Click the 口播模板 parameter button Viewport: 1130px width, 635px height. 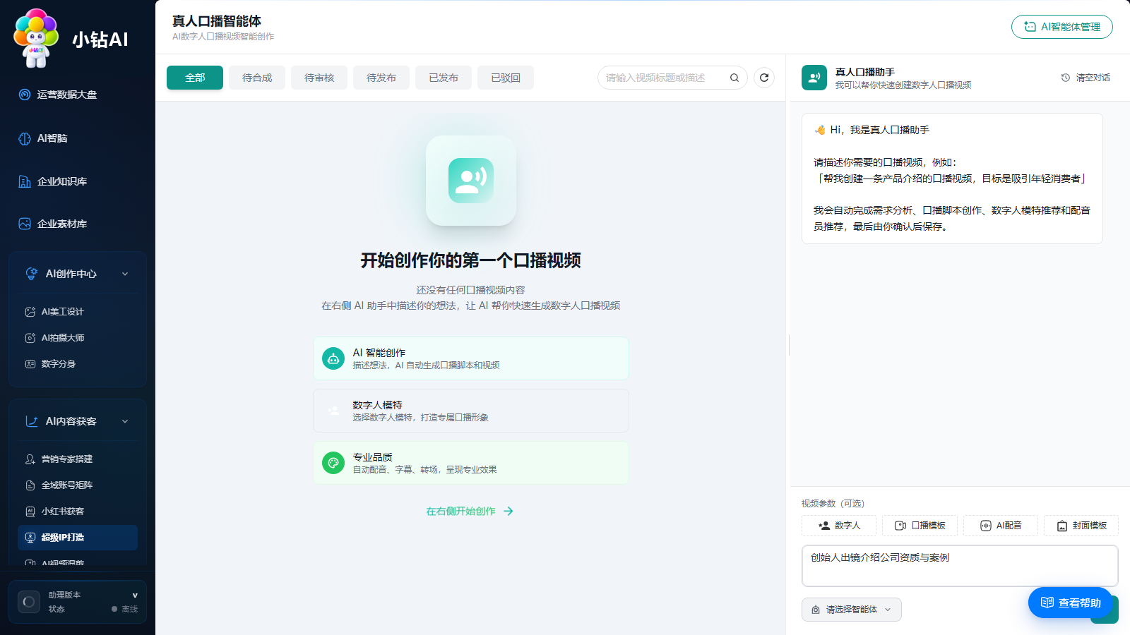pos(920,526)
